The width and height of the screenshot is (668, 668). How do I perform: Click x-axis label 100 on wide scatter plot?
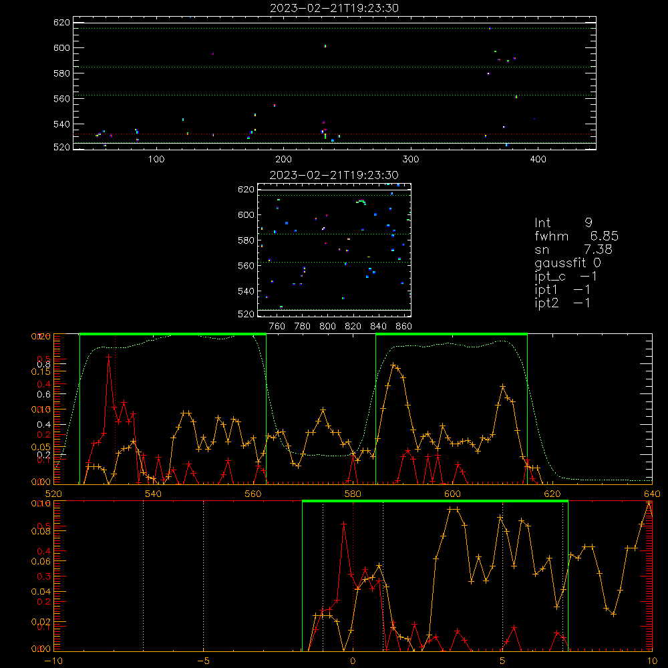[x=156, y=160]
